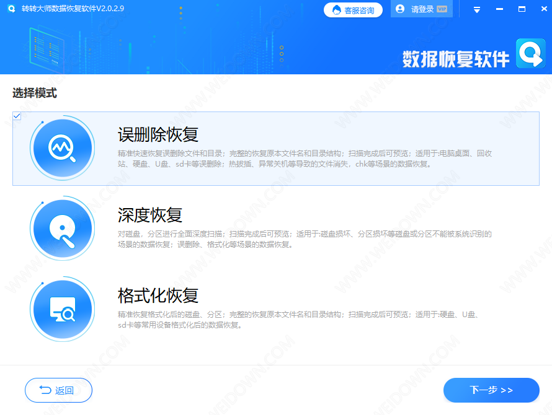Select the 格式化恢复 monitor search icon

click(62, 309)
